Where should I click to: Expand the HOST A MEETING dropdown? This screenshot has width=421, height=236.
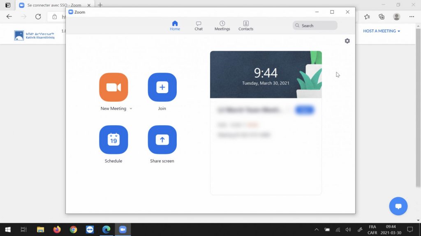click(381, 31)
